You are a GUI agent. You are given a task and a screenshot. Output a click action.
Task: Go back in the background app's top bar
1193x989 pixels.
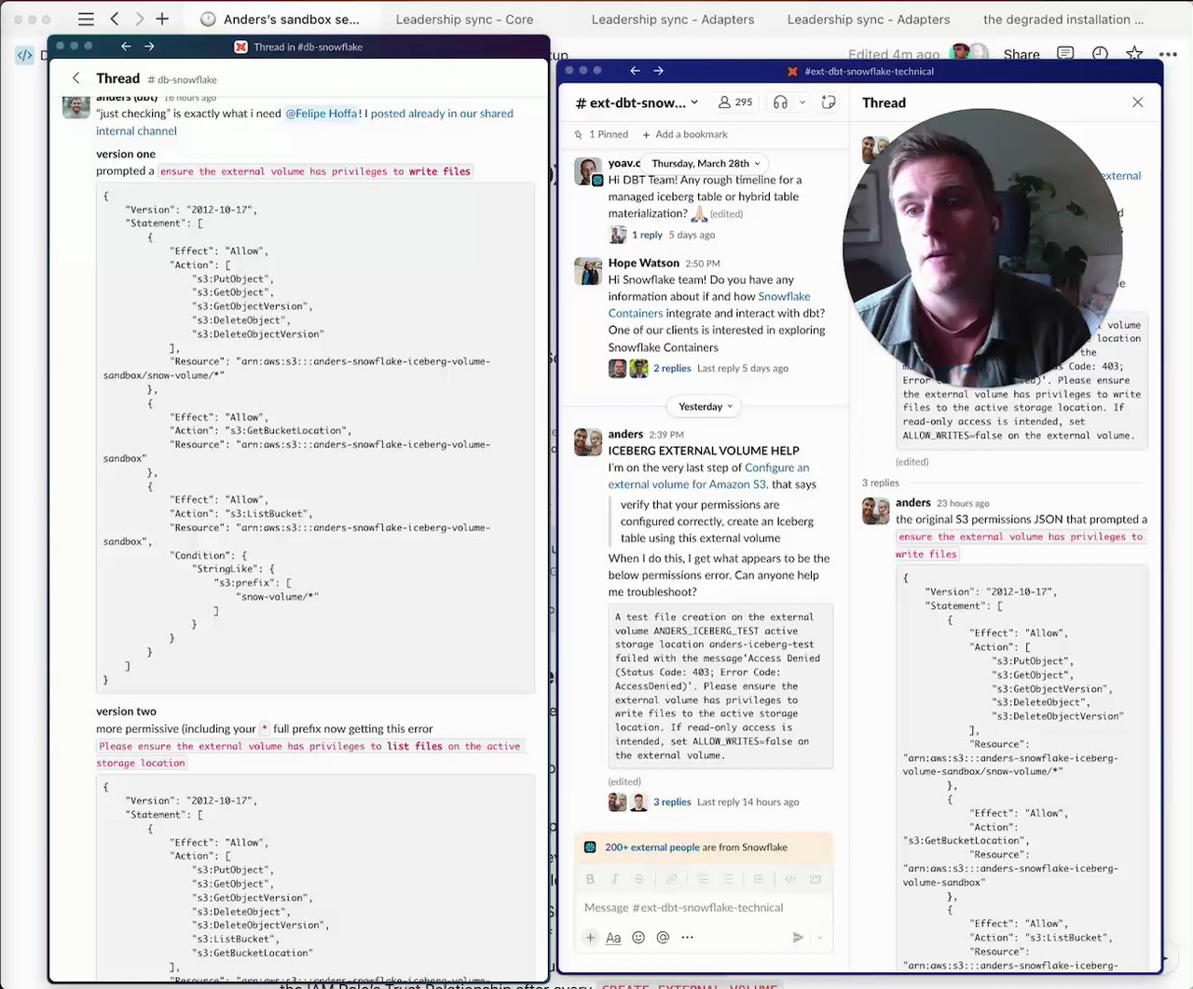(x=115, y=19)
